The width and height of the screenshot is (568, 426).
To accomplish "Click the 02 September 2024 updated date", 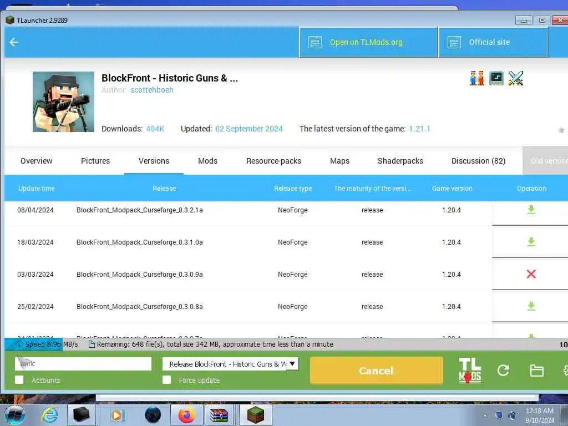I will click(x=249, y=129).
